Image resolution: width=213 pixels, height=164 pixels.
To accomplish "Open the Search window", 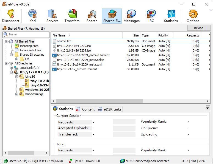I will coord(92,16).
